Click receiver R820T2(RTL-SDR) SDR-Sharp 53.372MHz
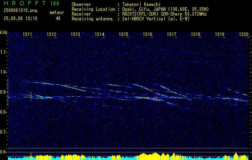 pos(164,14)
